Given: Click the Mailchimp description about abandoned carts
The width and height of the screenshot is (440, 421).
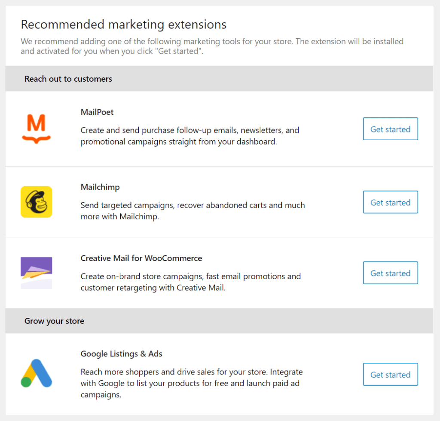Looking at the screenshot, I should click(192, 211).
